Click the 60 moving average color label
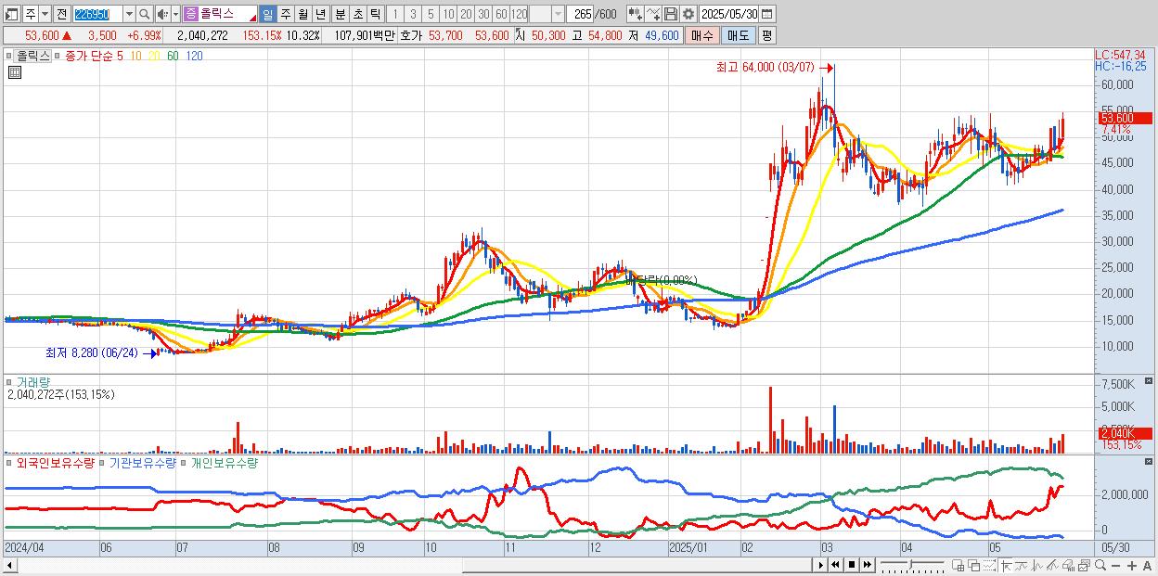 coord(173,56)
